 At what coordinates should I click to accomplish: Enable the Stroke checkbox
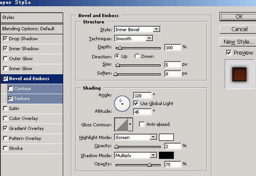coord(5,148)
